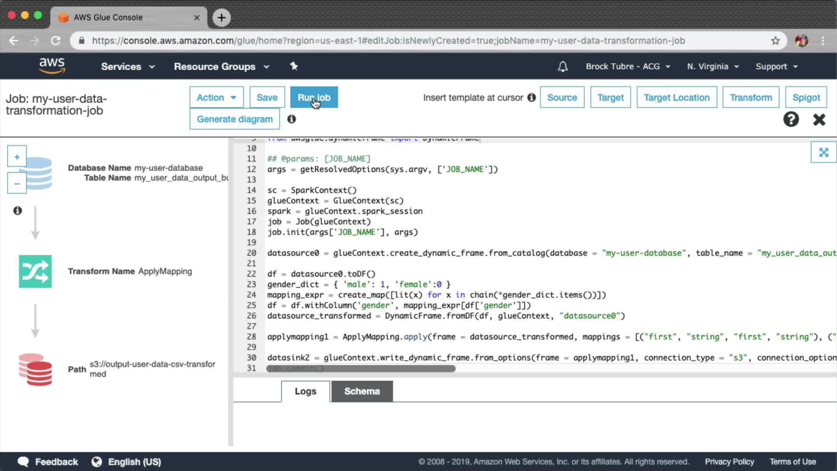Click the red S3 target database icon
Viewport: 837px width, 471px height.
[35, 369]
